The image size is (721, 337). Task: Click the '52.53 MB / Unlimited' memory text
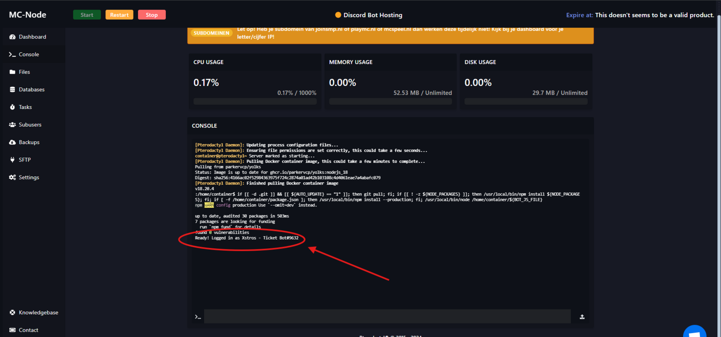[x=423, y=93]
